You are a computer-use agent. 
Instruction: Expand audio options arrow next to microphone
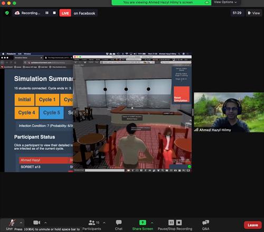[x=21, y=223]
